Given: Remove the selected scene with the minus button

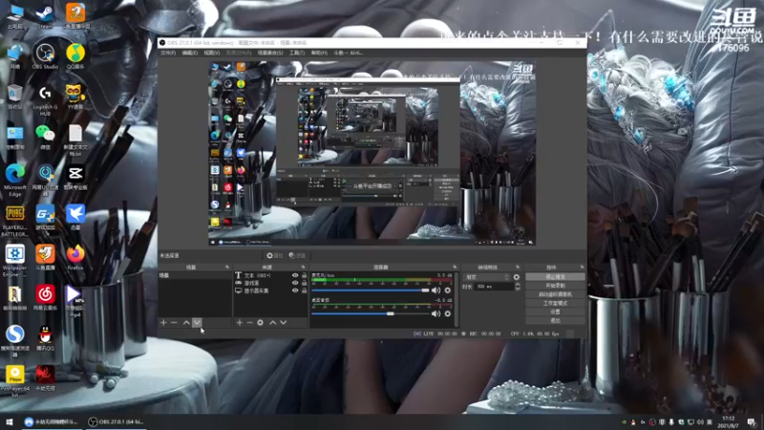Looking at the screenshot, I should pyautogui.click(x=174, y=322).
